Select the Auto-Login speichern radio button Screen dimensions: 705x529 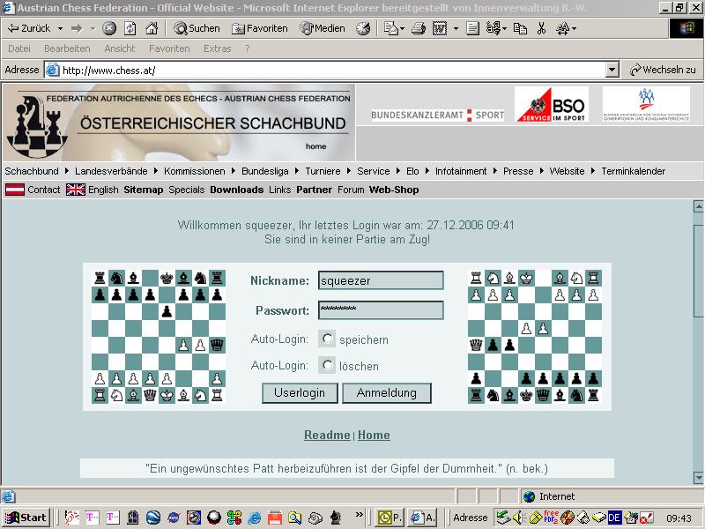coord(327,339)
